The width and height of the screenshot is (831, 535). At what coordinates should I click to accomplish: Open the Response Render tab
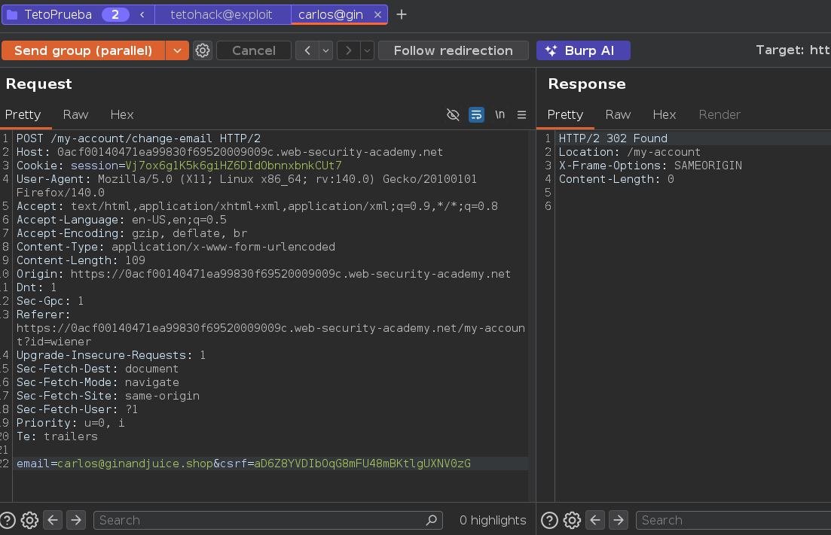719,115
